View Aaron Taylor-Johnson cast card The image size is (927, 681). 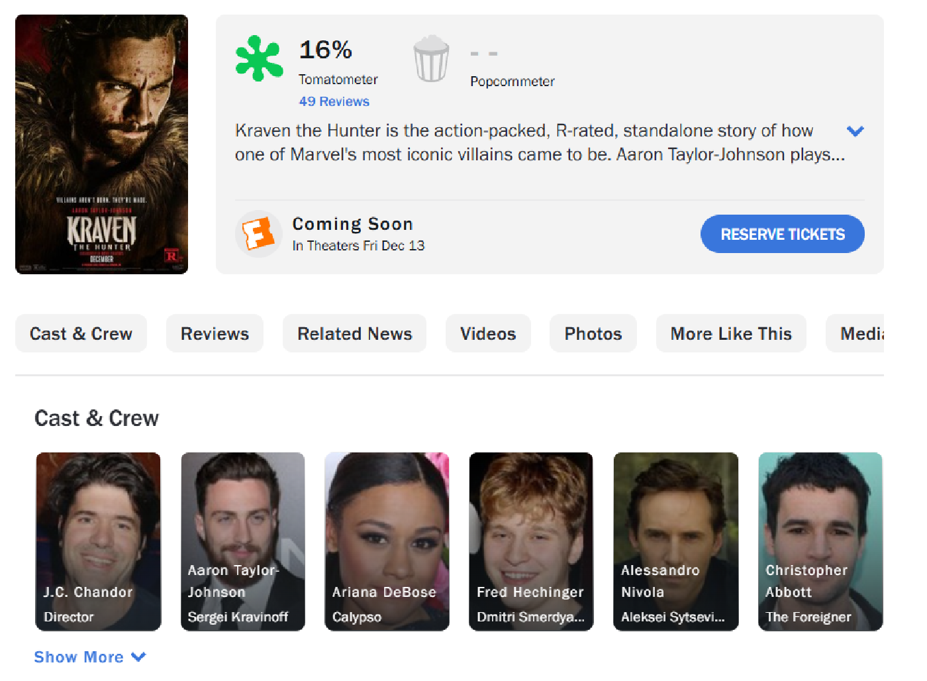tap(243, 542)
